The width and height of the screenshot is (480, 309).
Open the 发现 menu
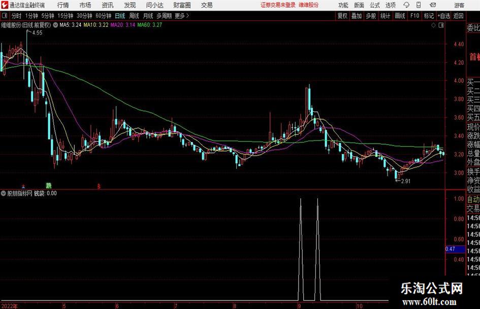(130, 5)
